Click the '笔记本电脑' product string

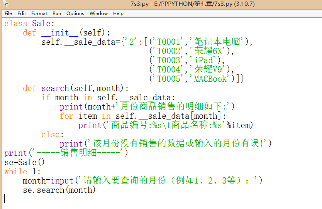pyautogui.click(x=217, y=42)
